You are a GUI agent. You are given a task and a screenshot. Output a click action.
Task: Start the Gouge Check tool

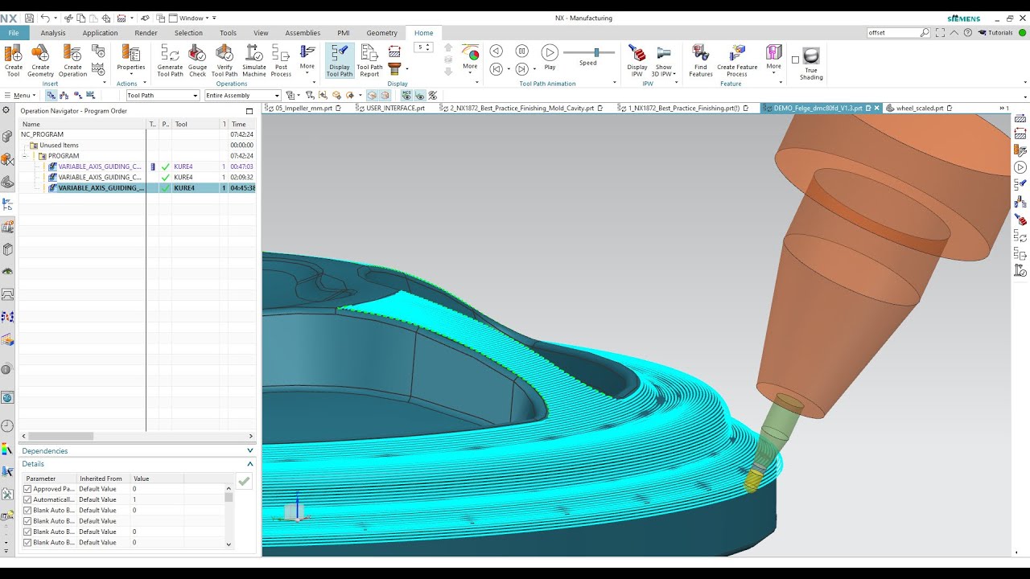click(197, 60)
